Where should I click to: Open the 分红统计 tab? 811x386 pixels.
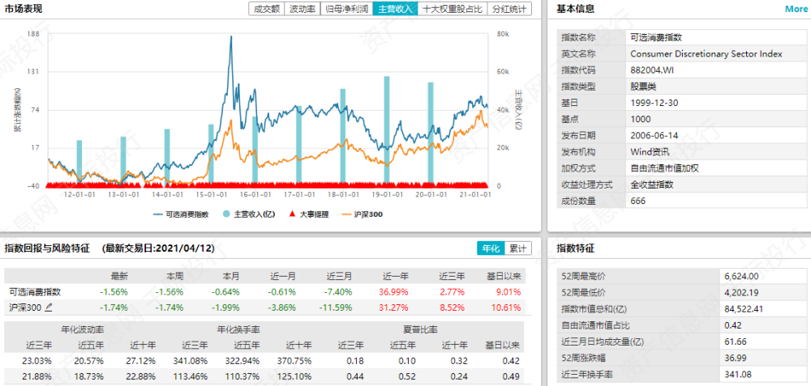pos(508,9)
